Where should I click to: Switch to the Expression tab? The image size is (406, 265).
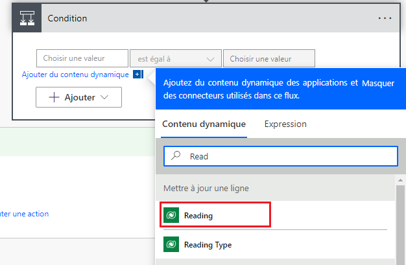(x=285, y=124)
